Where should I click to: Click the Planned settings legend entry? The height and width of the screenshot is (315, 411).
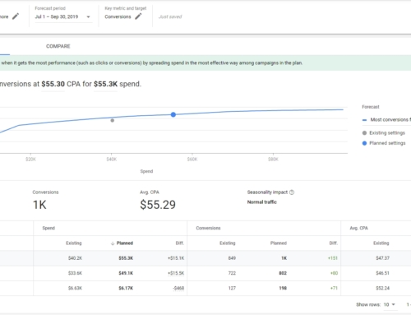(384, 143)
